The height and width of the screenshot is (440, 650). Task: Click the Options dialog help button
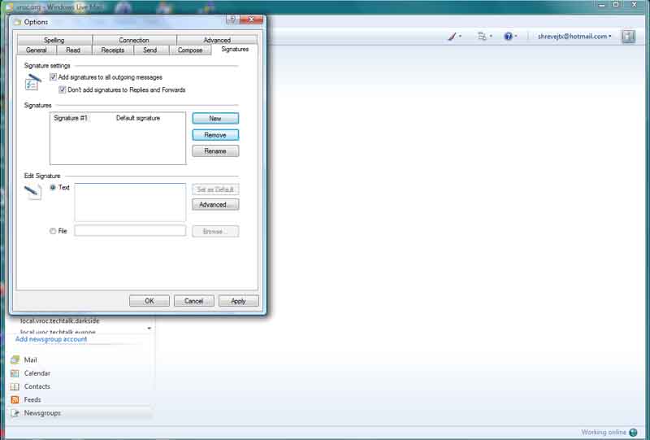[232, 19]
